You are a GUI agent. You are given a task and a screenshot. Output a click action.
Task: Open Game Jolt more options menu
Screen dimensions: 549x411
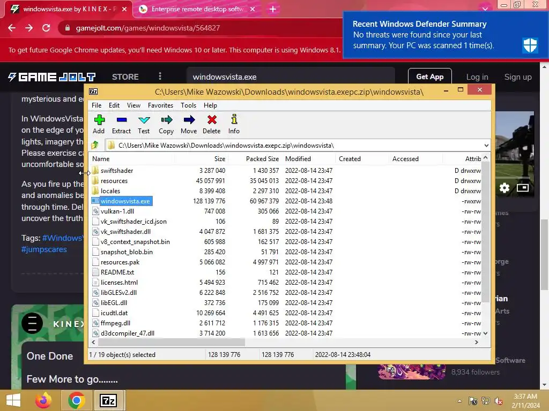tap(160, 77)
